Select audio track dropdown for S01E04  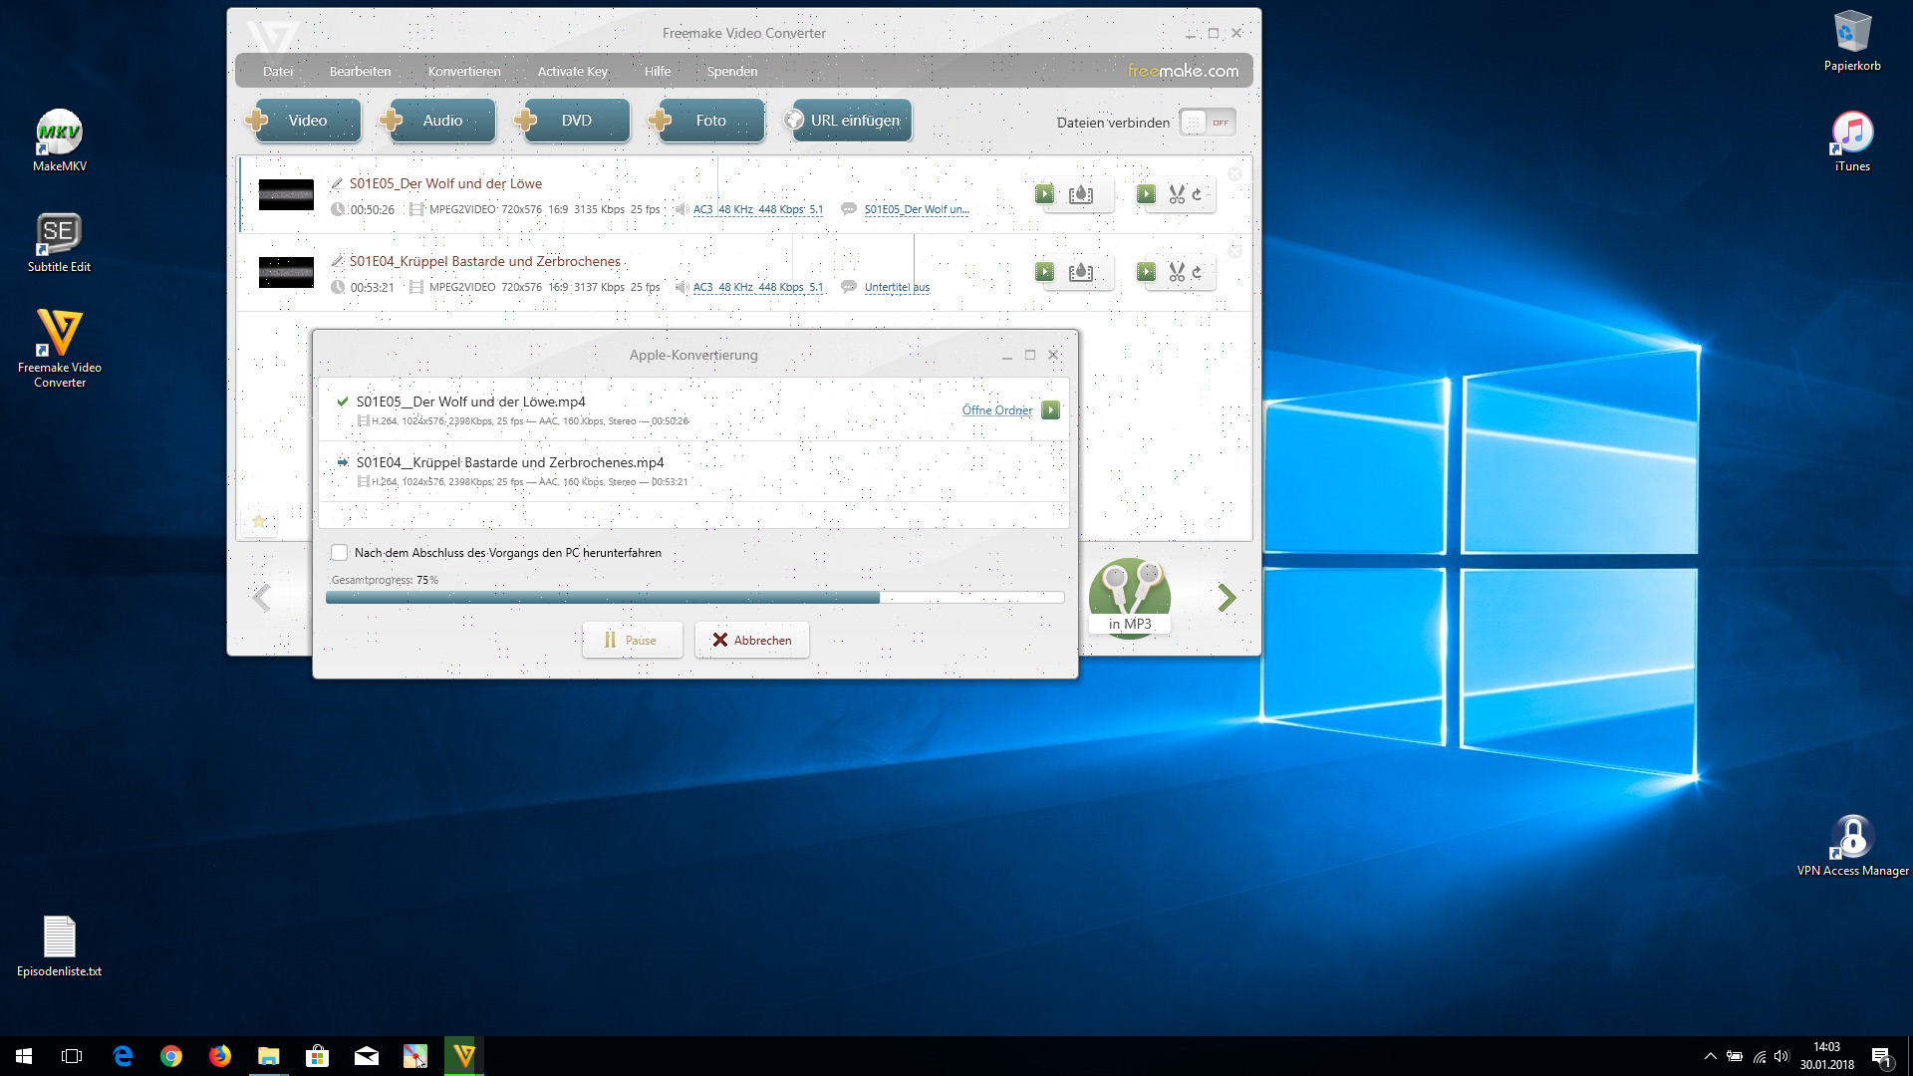(x=757, y=287)
